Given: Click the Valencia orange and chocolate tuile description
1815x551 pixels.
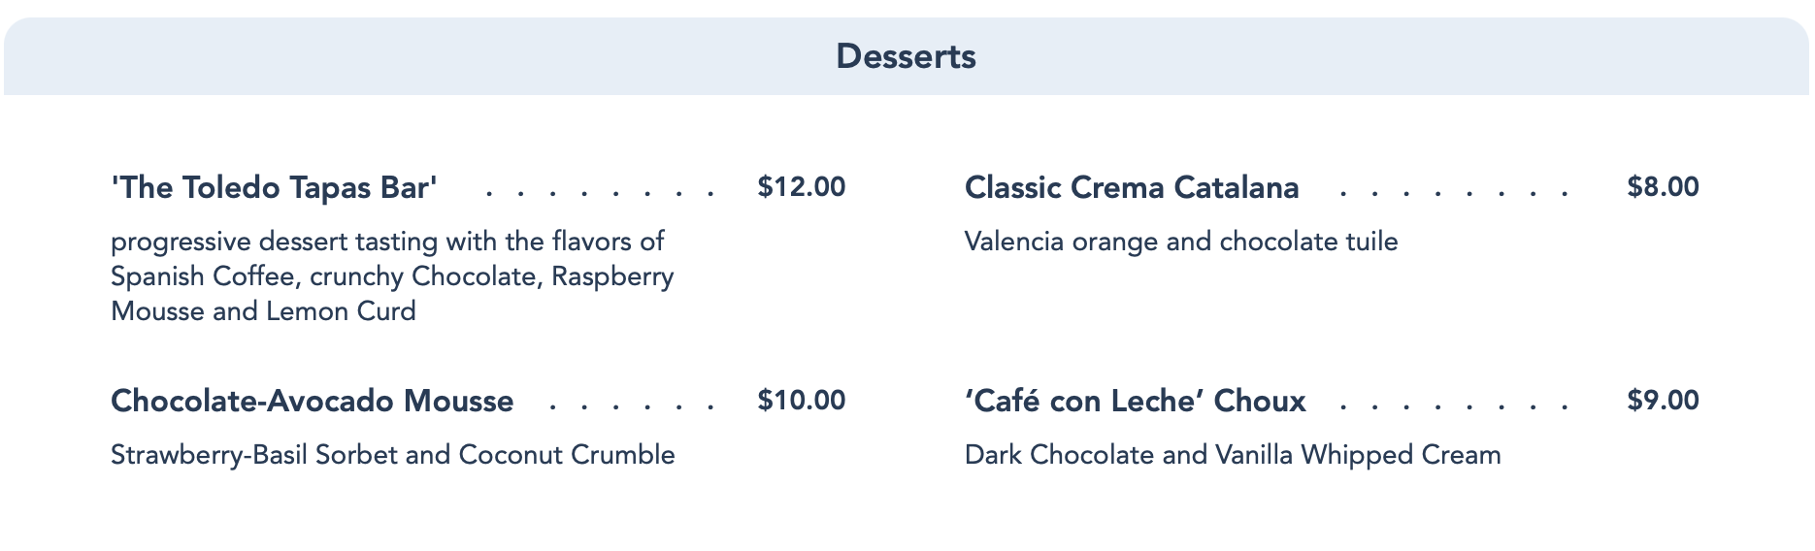Looking at the screenshot, I should tap(1181, 241).
